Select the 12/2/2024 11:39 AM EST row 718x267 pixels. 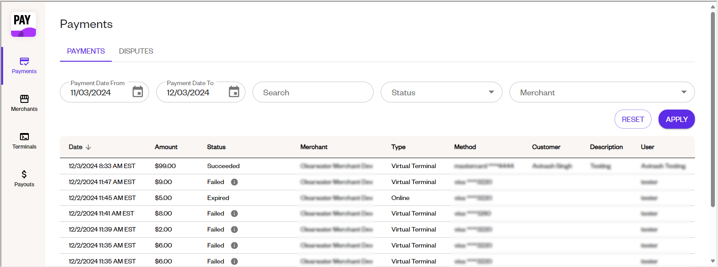point(377,229)
